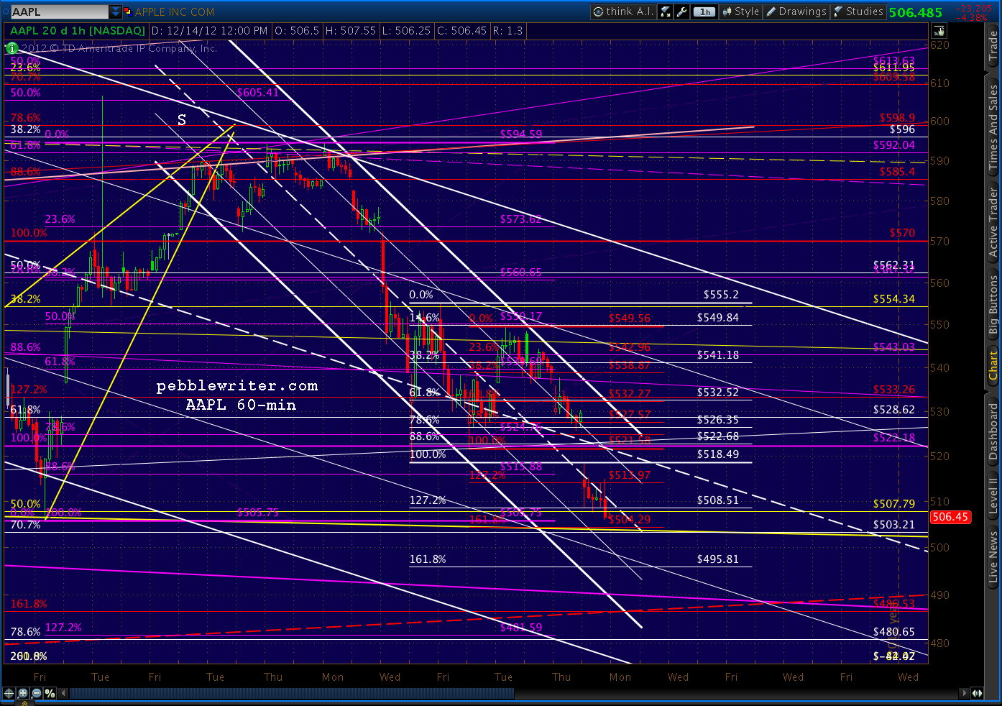
Task: Expand the symbol selector dropdown arrow
Action: click(x=116, y=12)
